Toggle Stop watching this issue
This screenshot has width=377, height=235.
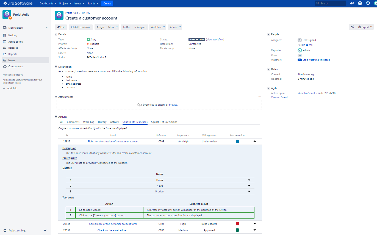316,60
